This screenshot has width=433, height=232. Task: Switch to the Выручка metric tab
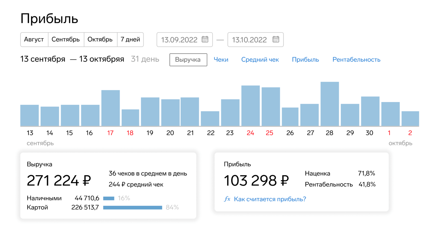[188, 60]
